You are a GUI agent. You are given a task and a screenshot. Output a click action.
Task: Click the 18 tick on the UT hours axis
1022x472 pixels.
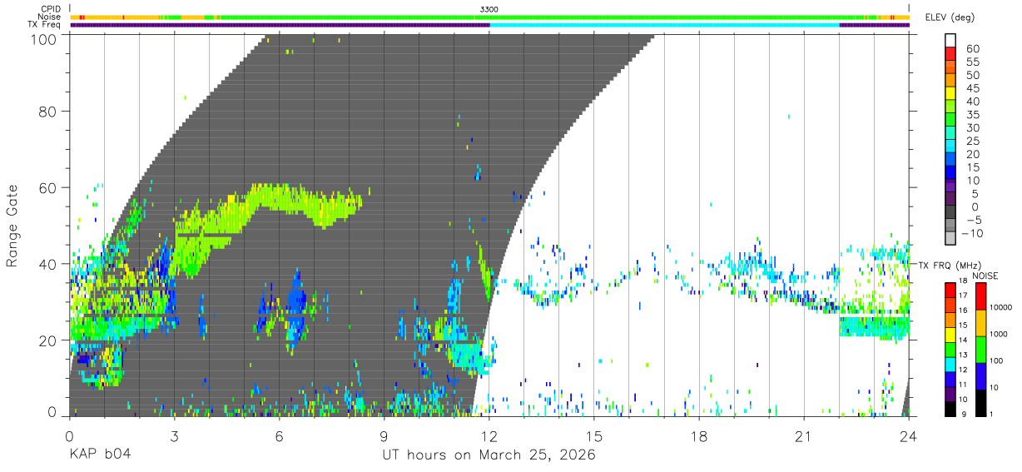pos(699,436)
